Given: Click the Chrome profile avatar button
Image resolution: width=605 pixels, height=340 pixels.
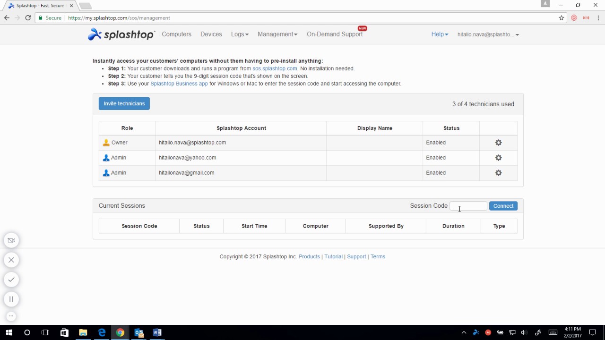Looking at the screenshot, I should click(545, 4).
